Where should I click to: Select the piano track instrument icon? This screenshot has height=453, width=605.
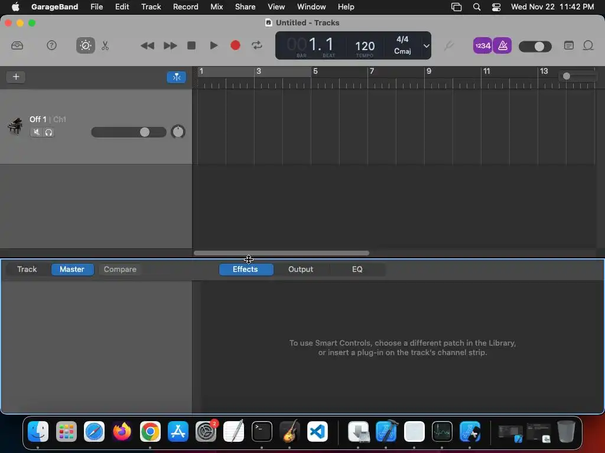pos(15,126)
